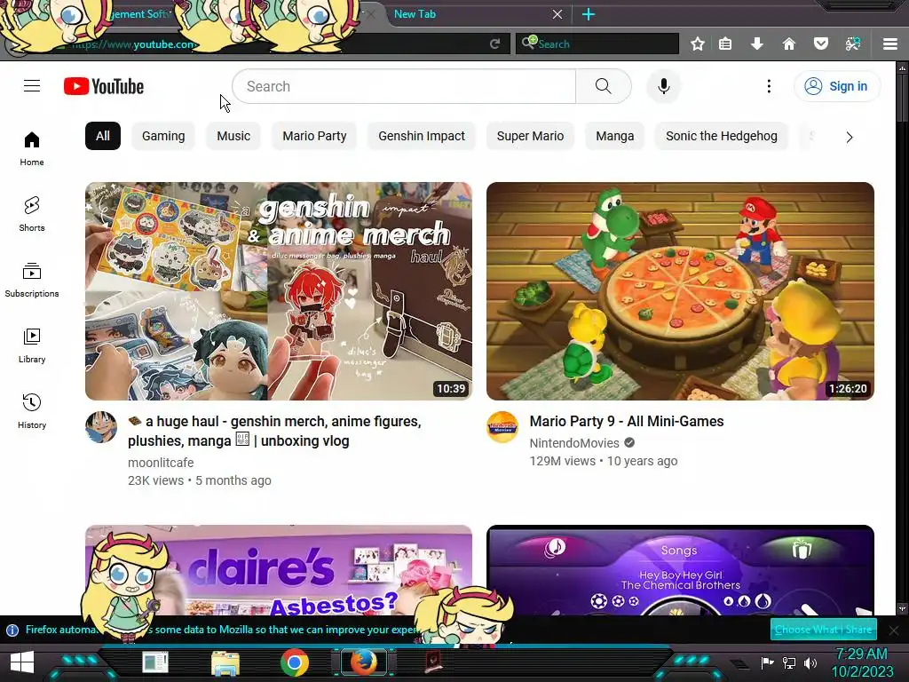Open the network tray icon

click(789, 663)
